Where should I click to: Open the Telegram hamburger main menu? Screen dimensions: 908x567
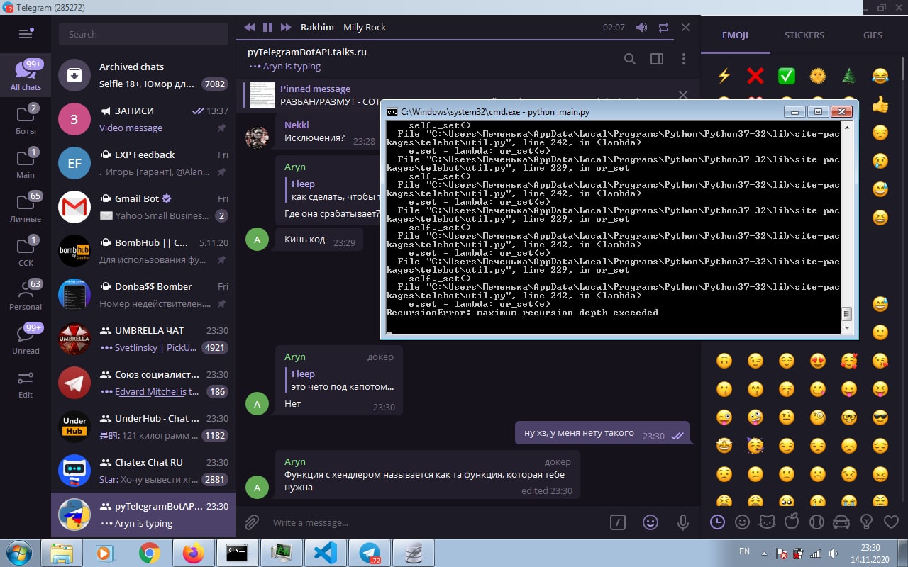pos(26,33)
